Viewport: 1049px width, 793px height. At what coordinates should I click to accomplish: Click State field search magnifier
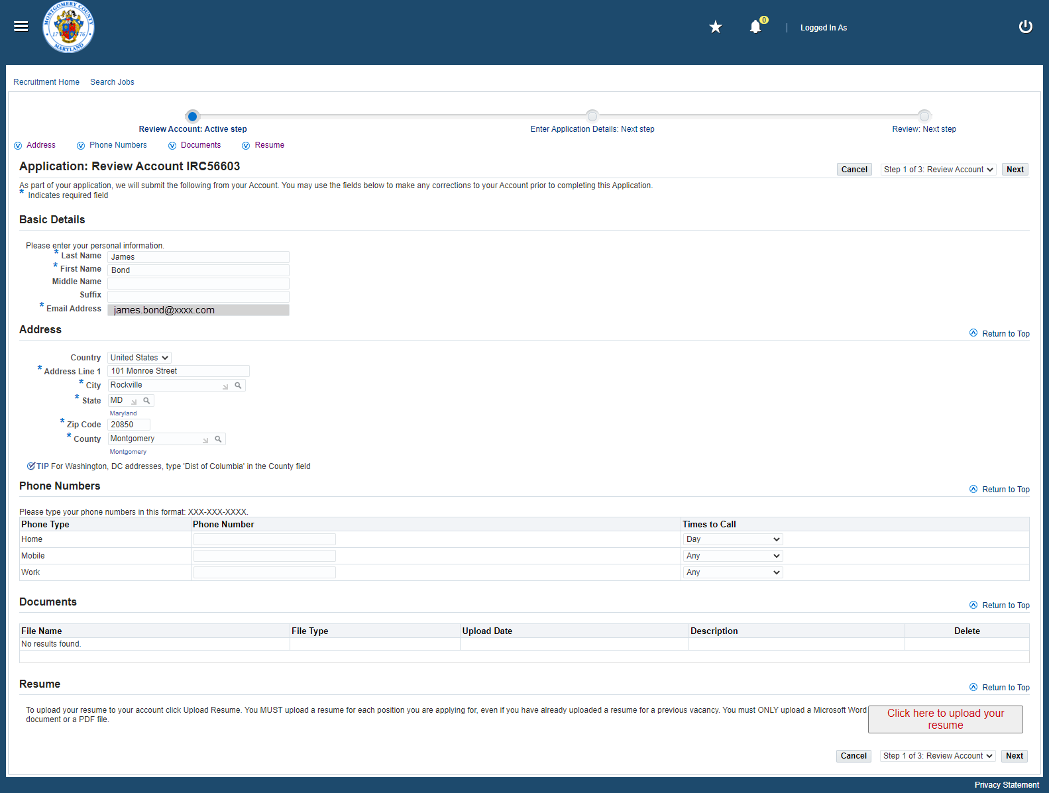click(x=146, y=401)
